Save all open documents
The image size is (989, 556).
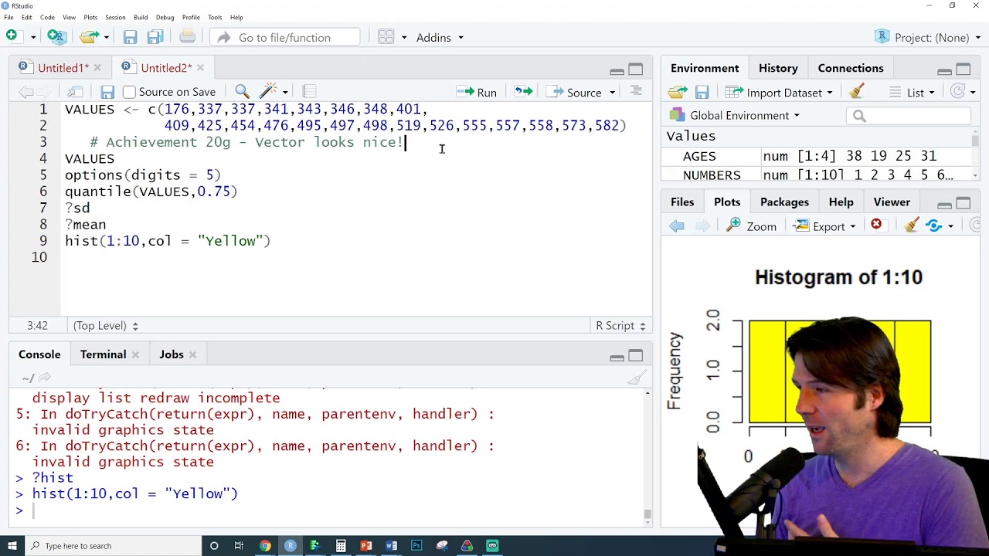(x=155, y=37)
